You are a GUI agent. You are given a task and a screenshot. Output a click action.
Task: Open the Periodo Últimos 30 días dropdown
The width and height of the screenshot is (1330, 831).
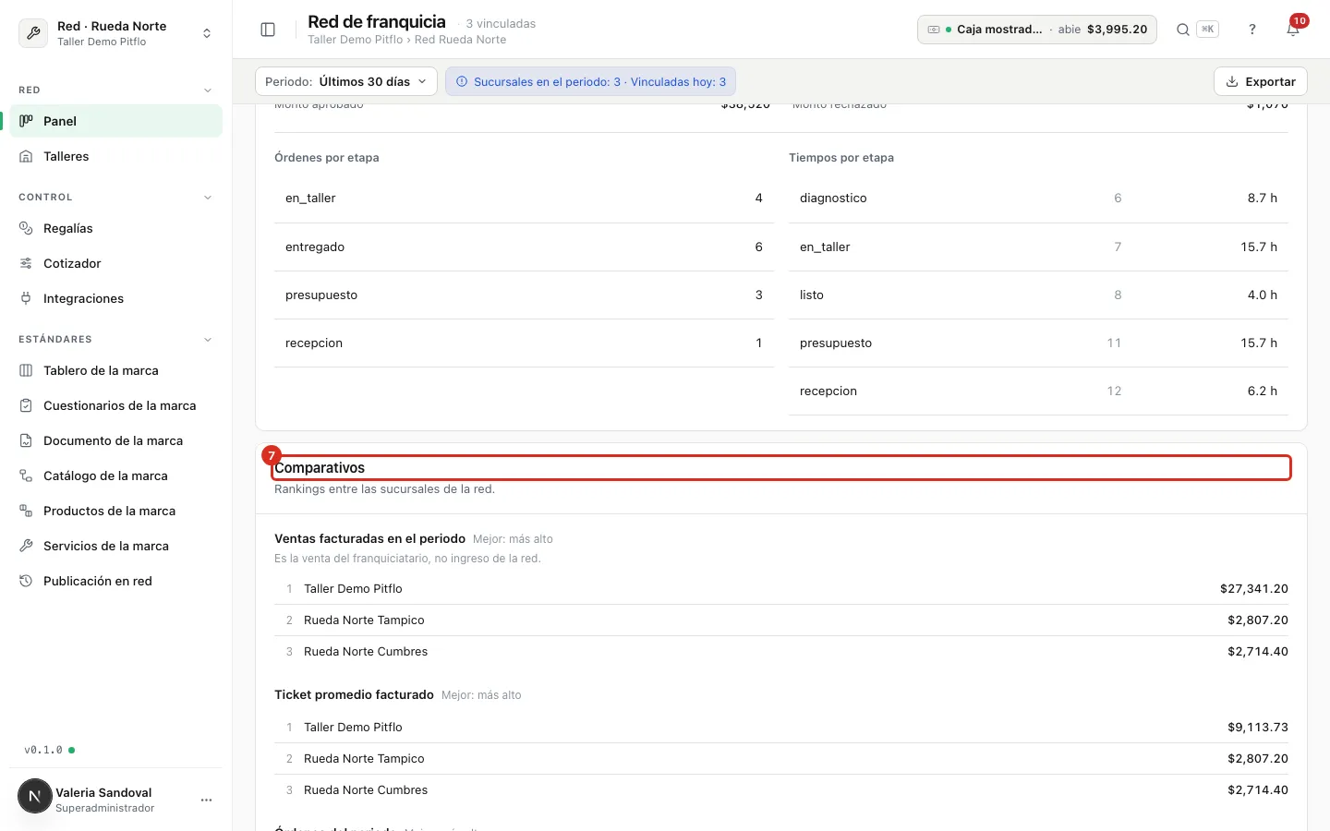pos(346,81)
